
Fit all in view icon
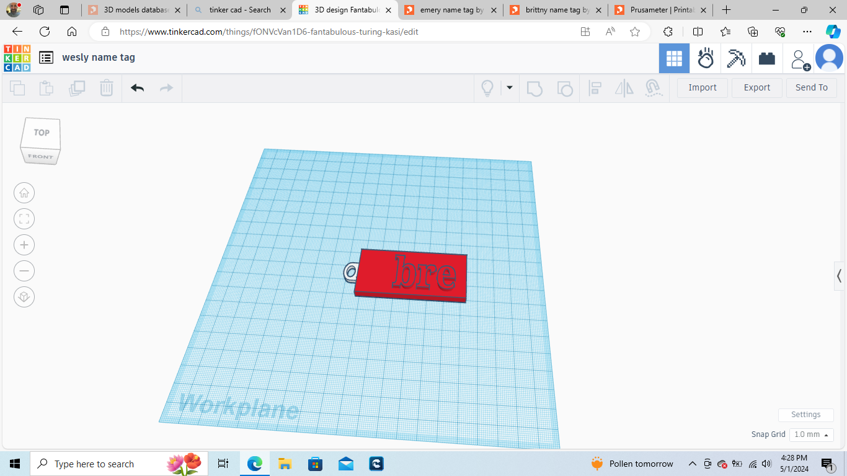(x=24, y=219)
